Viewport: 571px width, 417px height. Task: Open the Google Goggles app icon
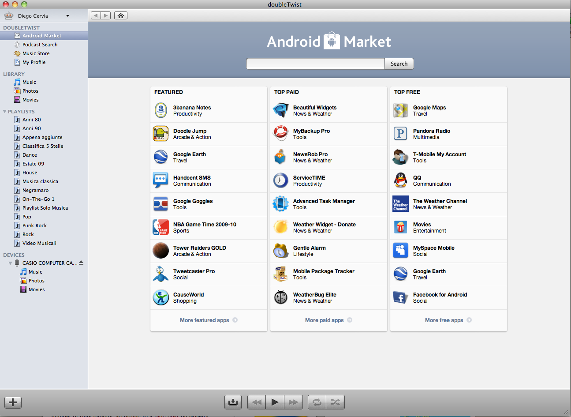pos(160,204)
